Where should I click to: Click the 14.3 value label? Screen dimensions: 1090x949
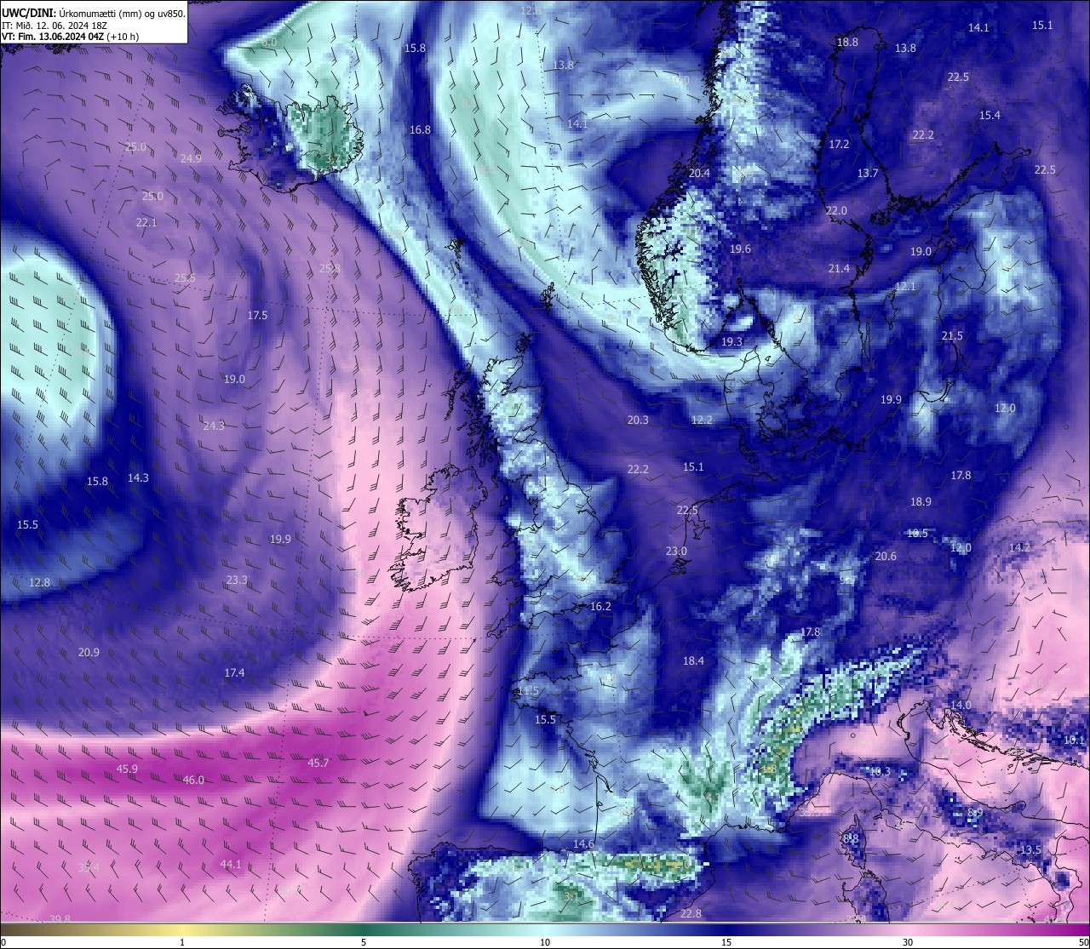pyautogui.click(x=138, y=477)
